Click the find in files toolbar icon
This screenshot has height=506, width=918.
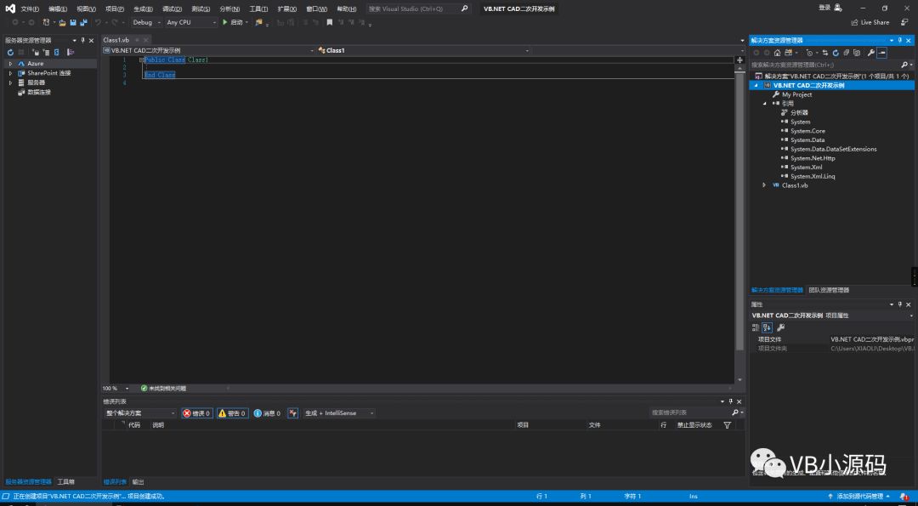pyautogui.click(x=258, y=22)
